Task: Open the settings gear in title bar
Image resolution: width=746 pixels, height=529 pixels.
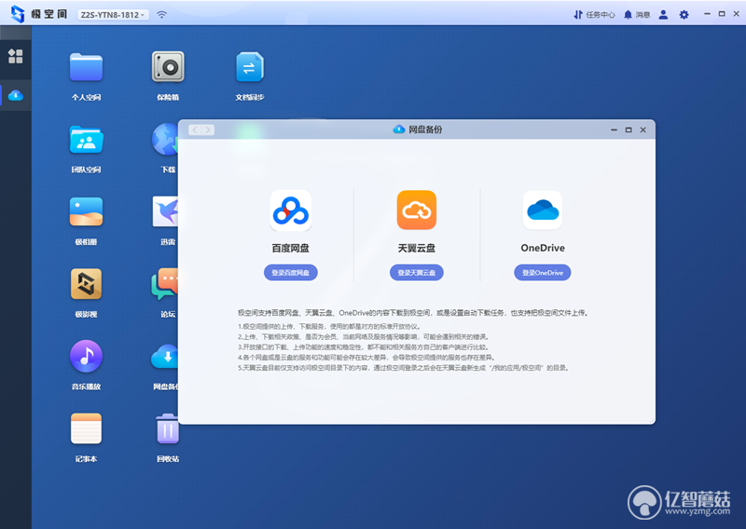Action: [x=684, y=15]
